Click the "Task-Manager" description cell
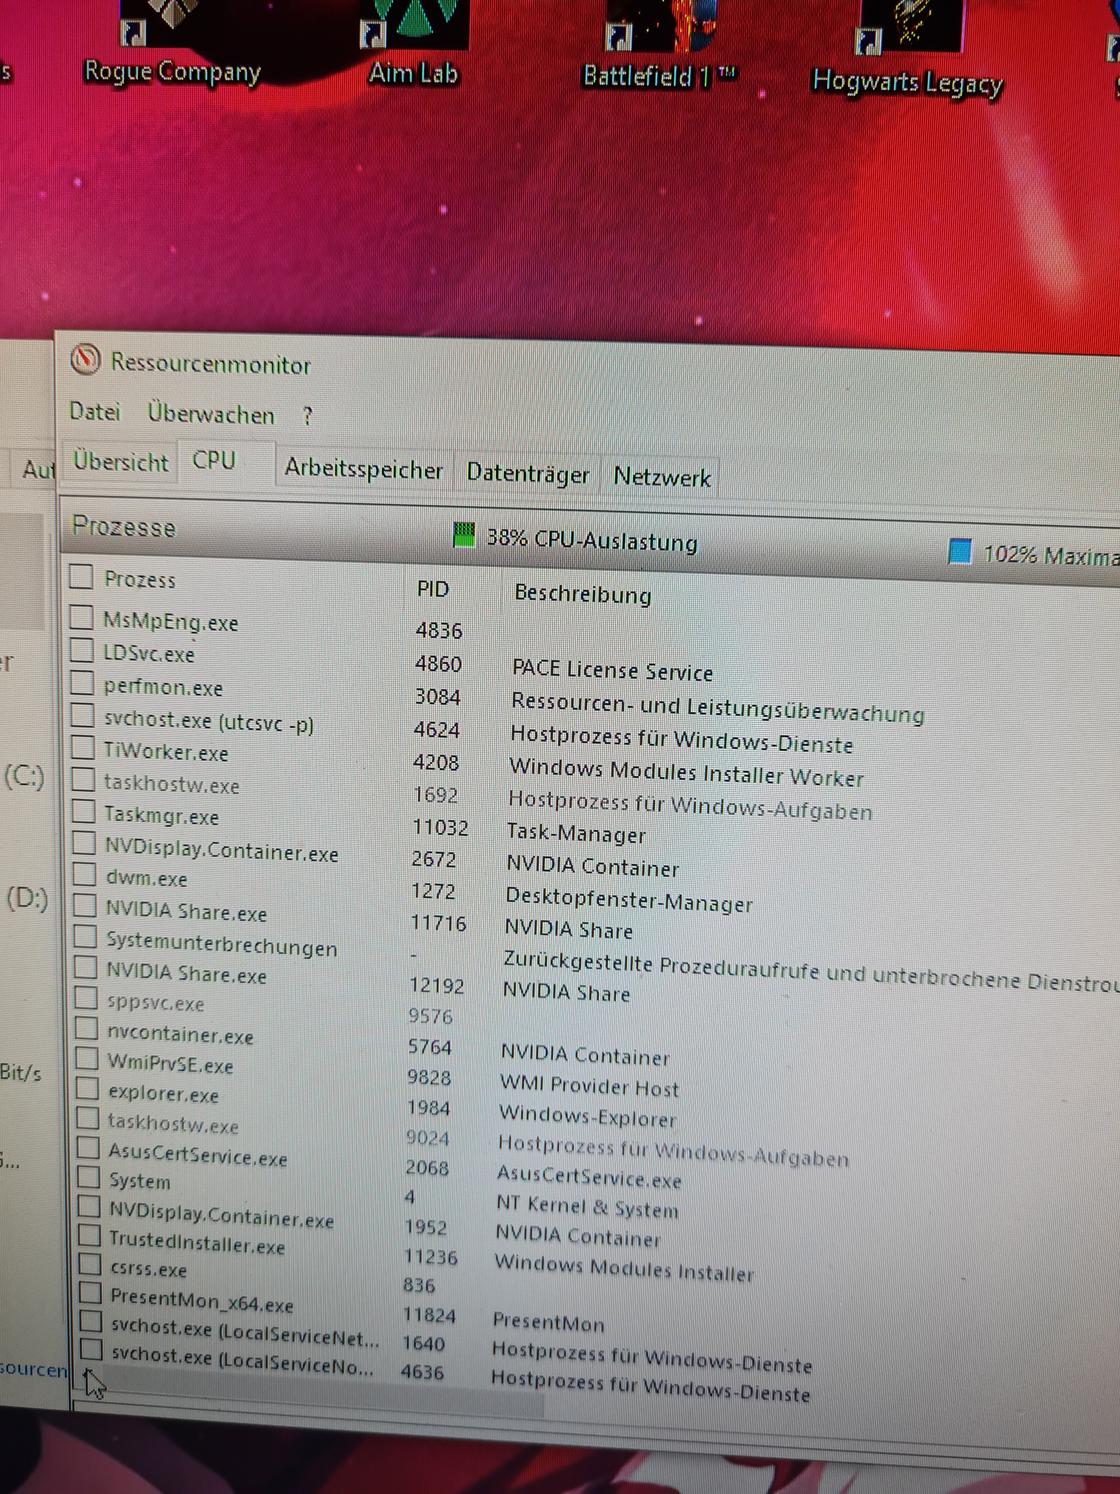Image resolution: width=1120 pixels, height=1494 pixels. (x=577, y=833)
